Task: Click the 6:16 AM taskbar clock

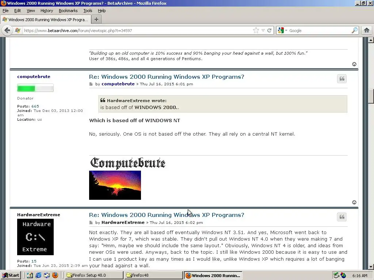Action: click(x=360, y=276)
